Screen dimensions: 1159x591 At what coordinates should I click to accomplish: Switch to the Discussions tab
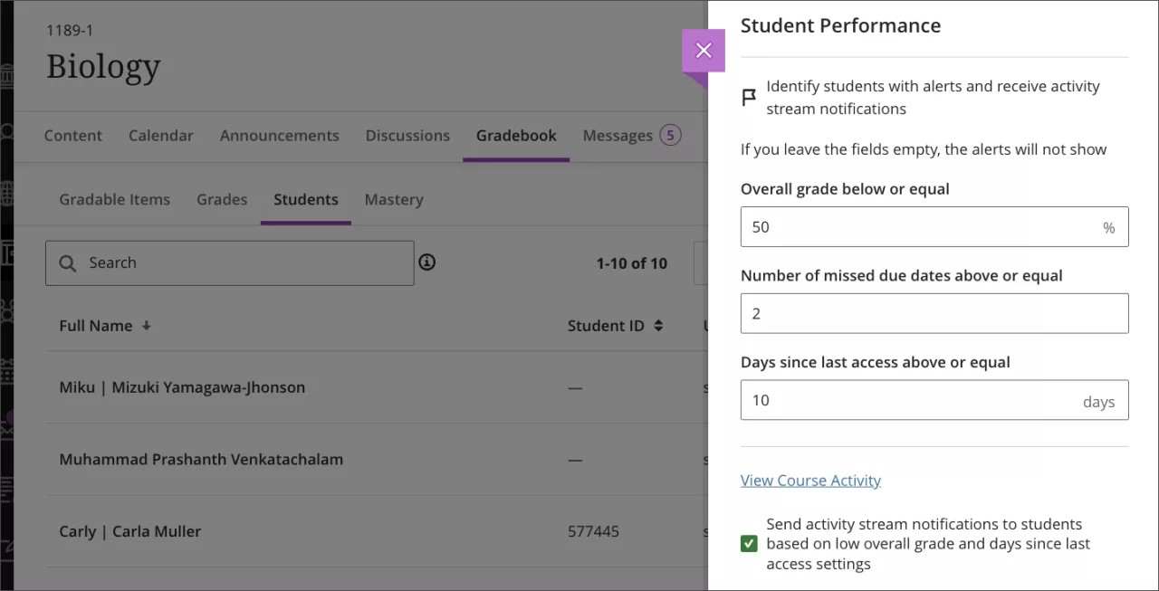[x=407, y=135]
